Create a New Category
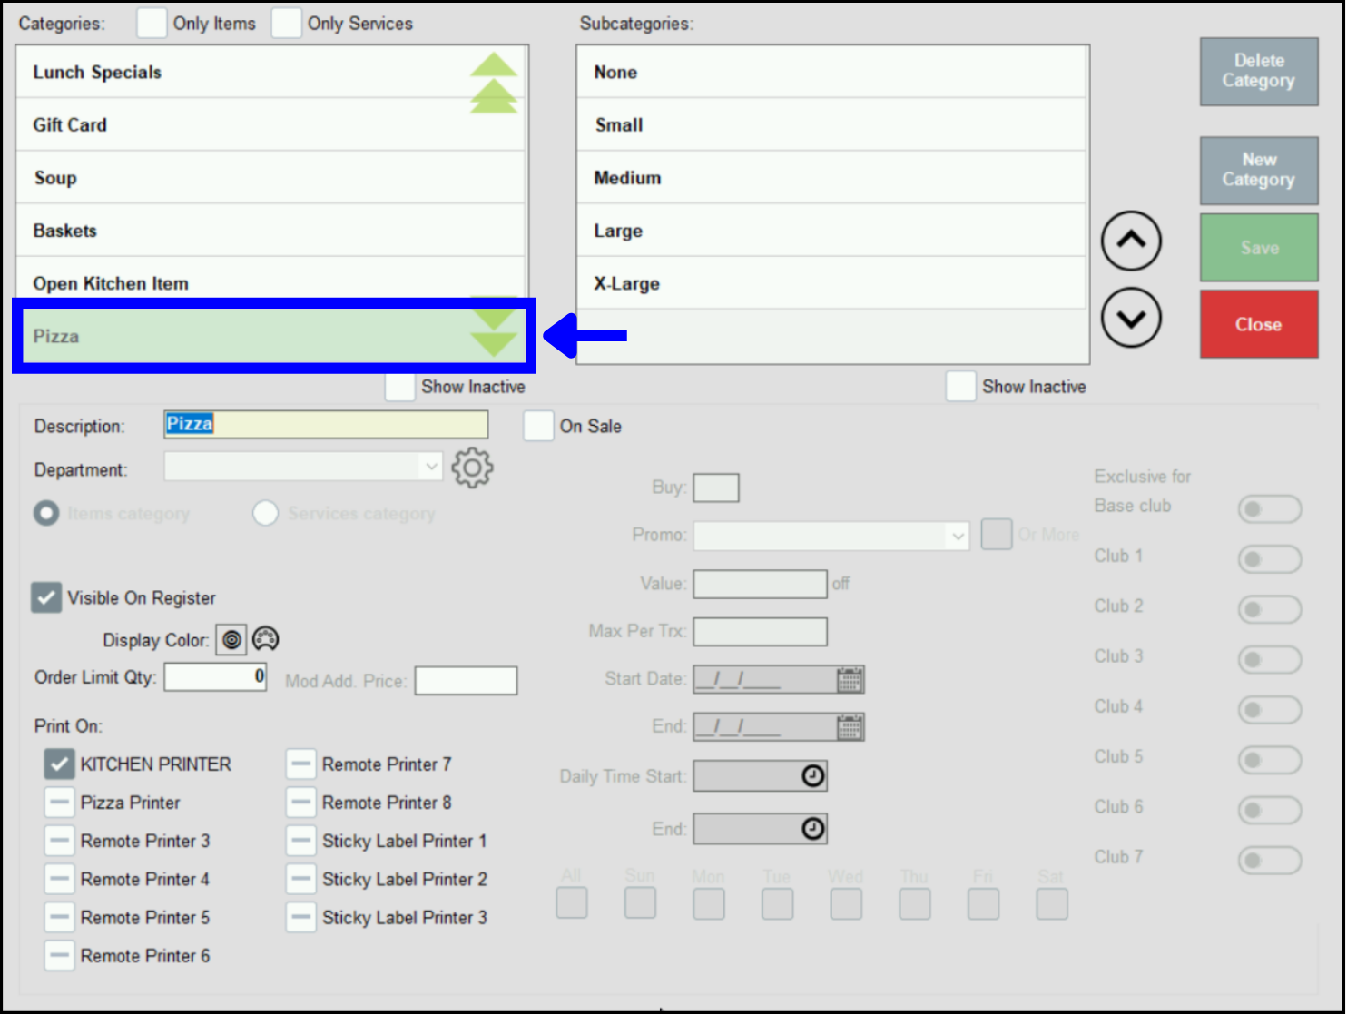This screenshot has width=1347, height=1015. (1258, 170)
